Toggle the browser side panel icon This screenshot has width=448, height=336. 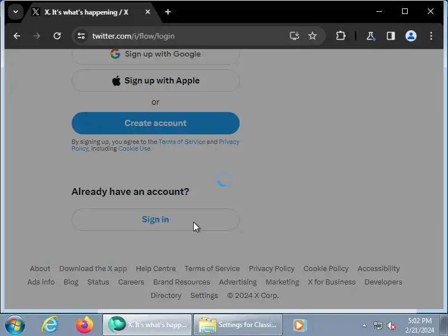pyautogui.click(x=390, y=36)
